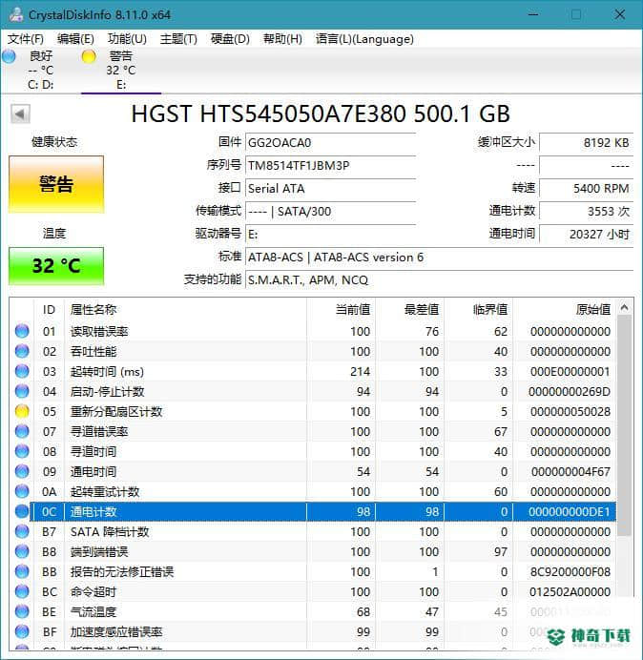Click status orb of B8 端到端错误 row

22,552
